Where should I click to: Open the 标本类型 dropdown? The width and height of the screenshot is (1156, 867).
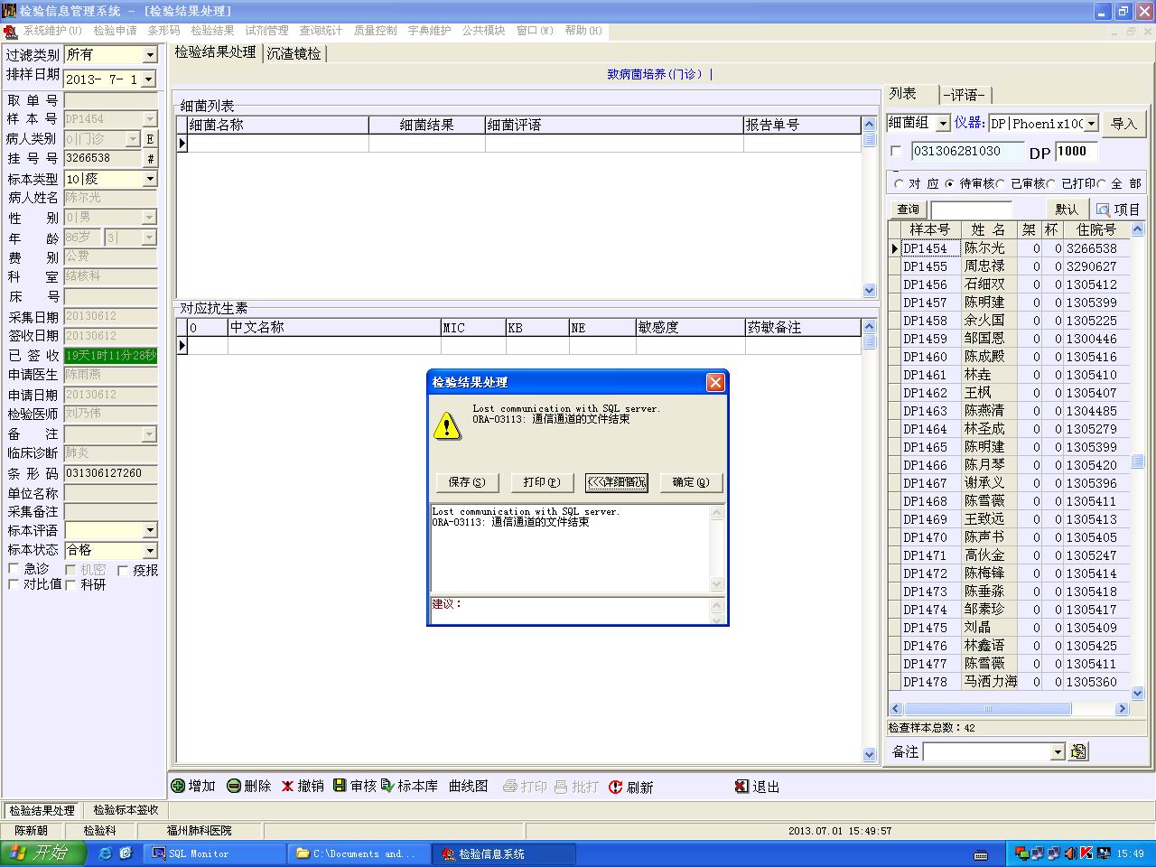pyautogui.click(x=150, y=179)
